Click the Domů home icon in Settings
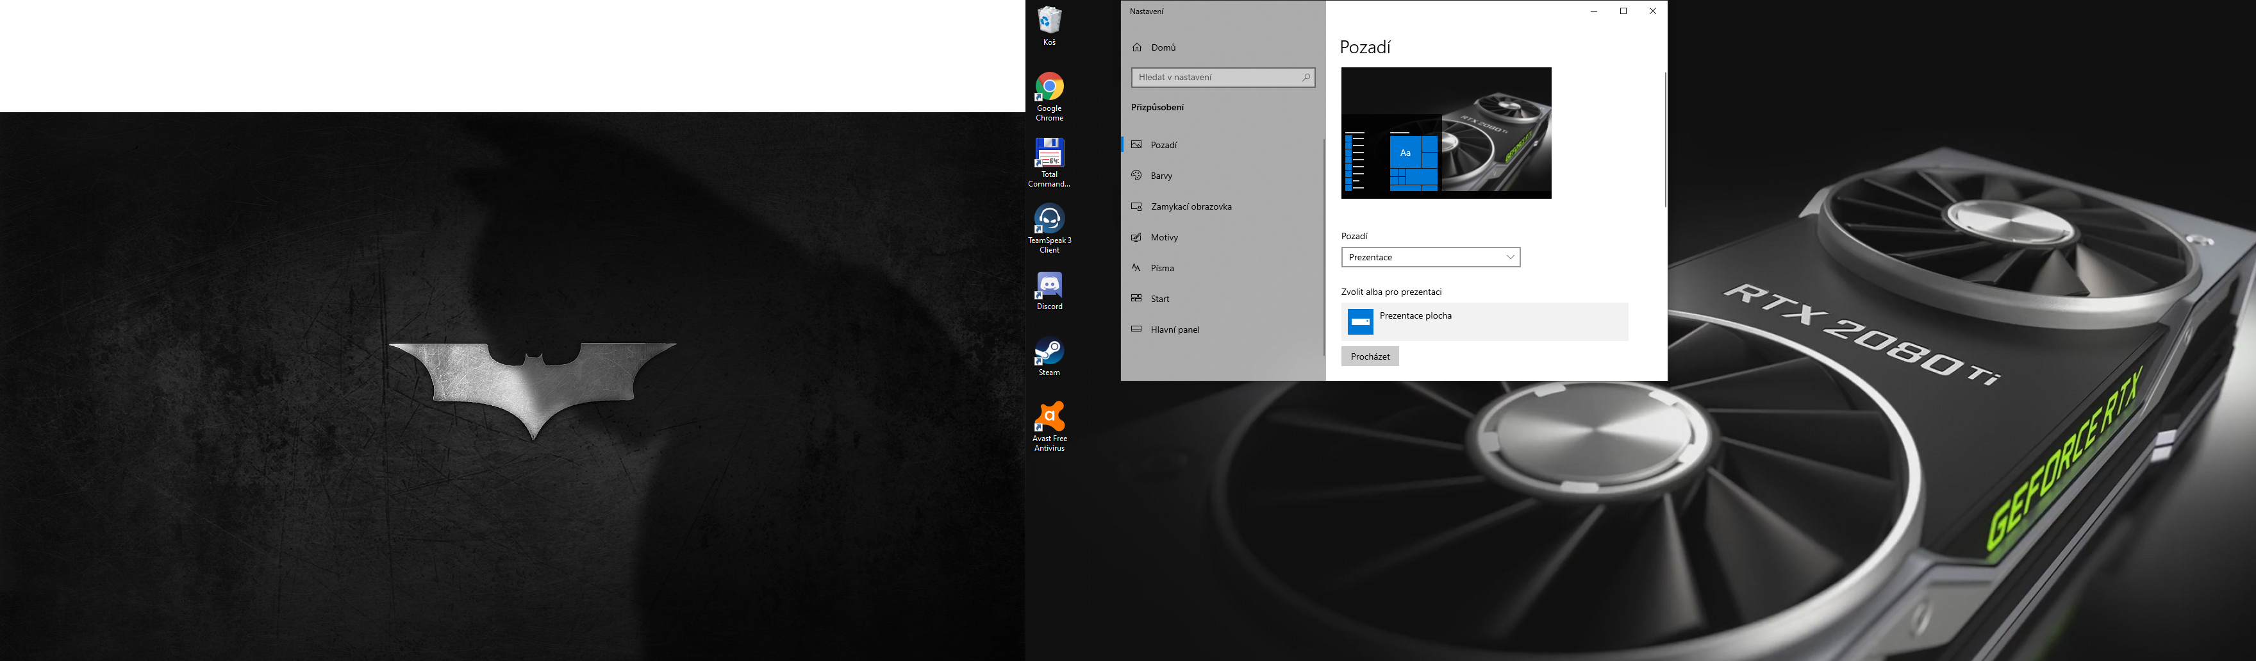This screenshot has width=2256, height=661. point(1137,47)
